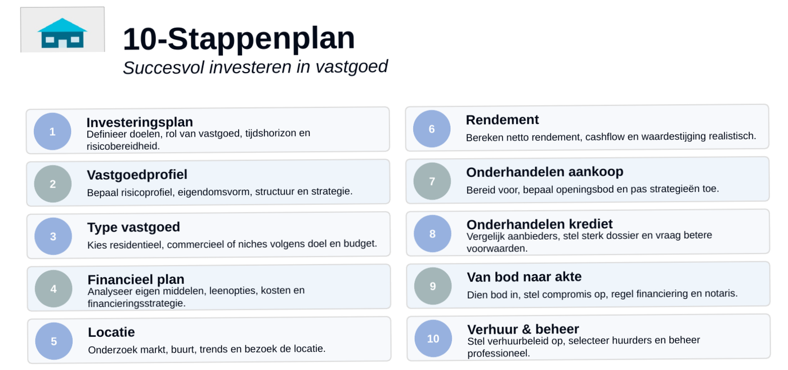Click the number 2 circle badge
This screenshot has width=788, height=370.
(53, 184)
